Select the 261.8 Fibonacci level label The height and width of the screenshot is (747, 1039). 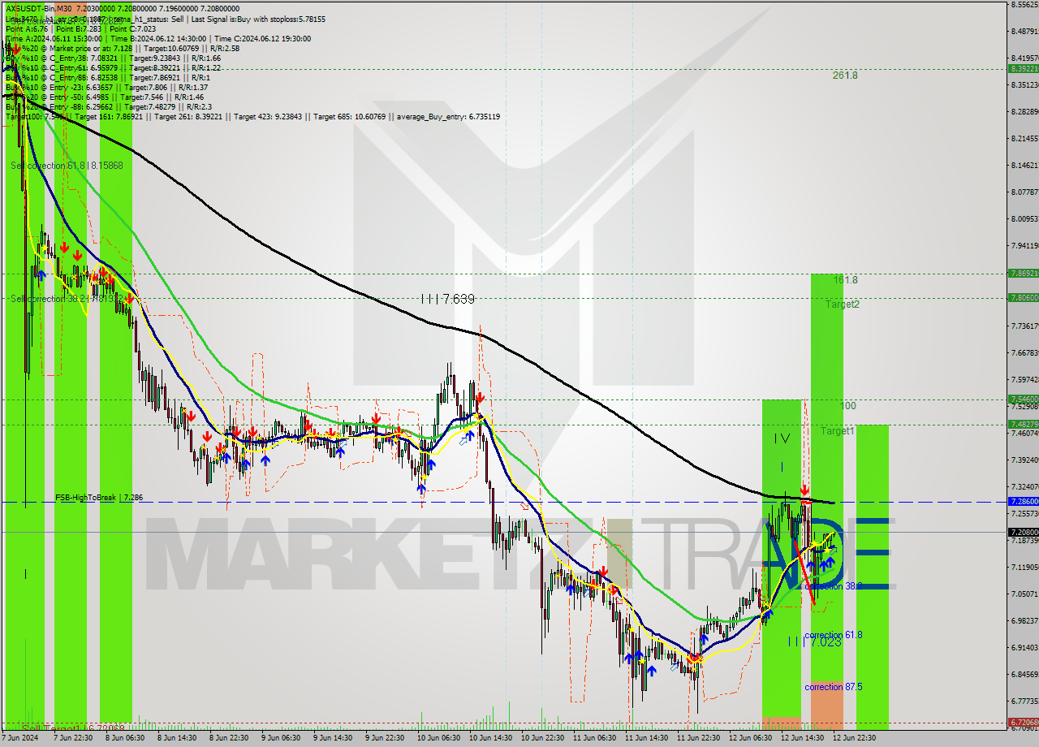(x=845, y=75)
